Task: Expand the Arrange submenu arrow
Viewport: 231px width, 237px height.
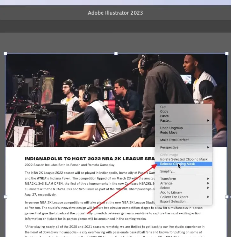Action: point(208,183)
